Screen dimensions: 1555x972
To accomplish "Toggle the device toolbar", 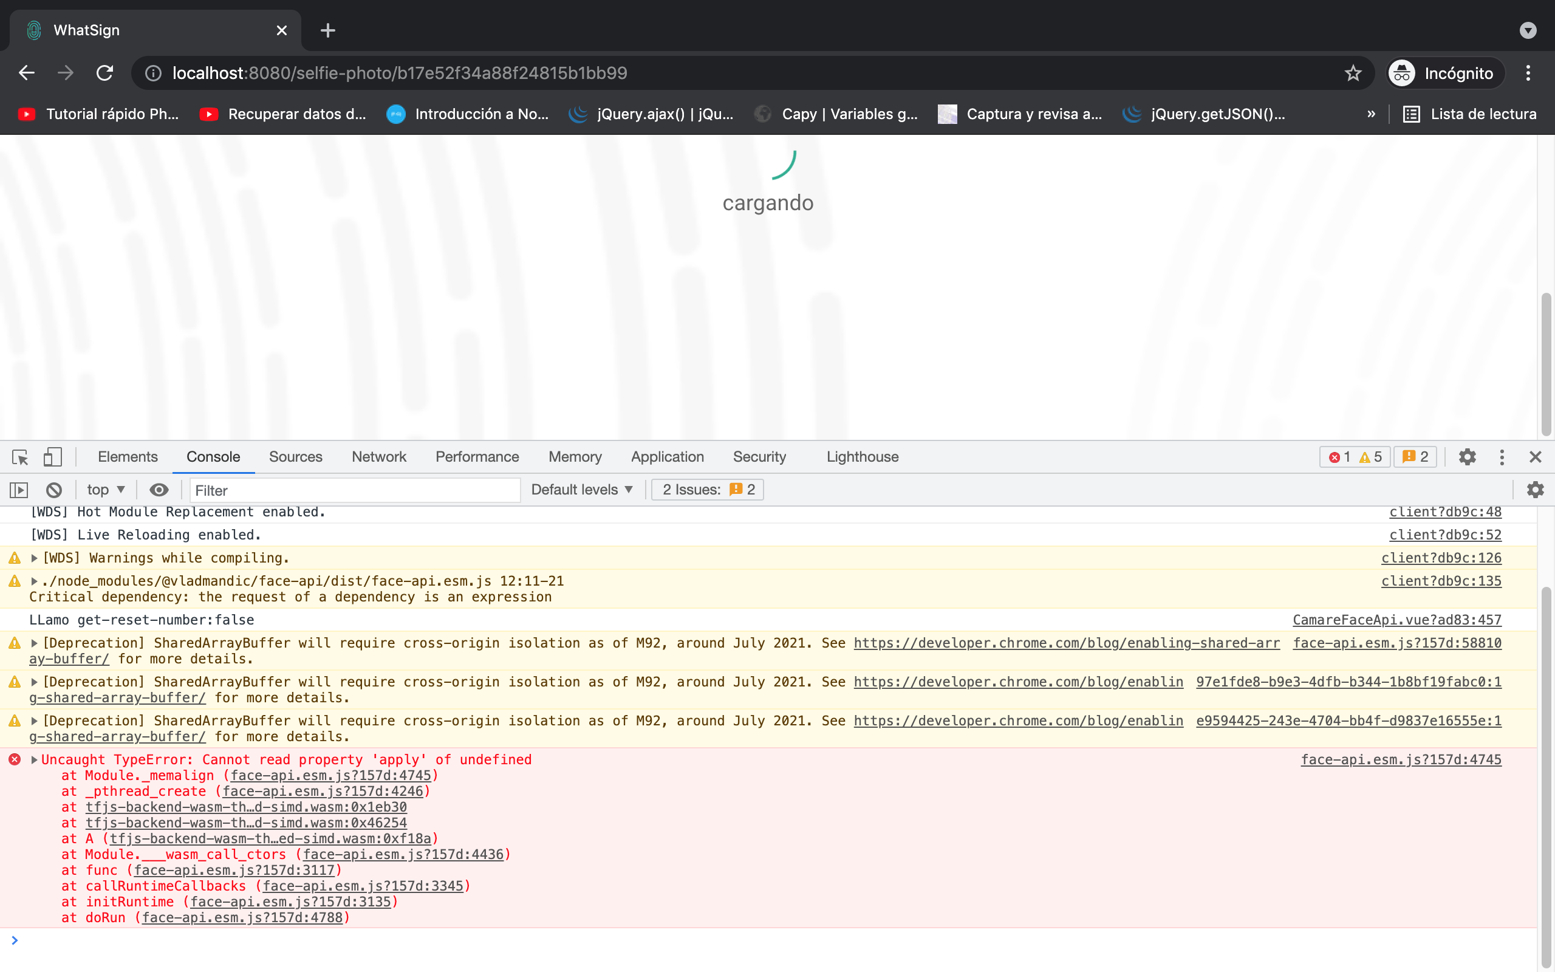I will 52,456.
